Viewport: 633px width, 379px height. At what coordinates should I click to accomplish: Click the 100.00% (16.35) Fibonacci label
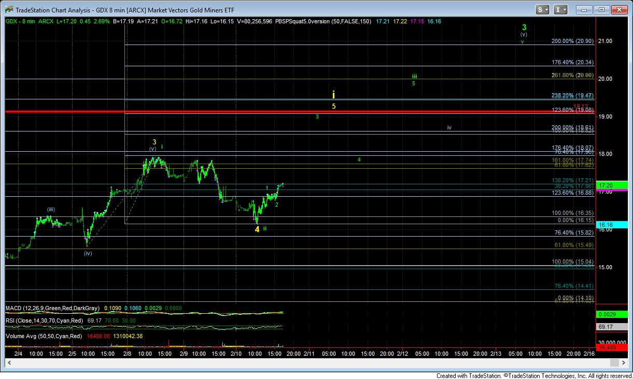[572, 213]
